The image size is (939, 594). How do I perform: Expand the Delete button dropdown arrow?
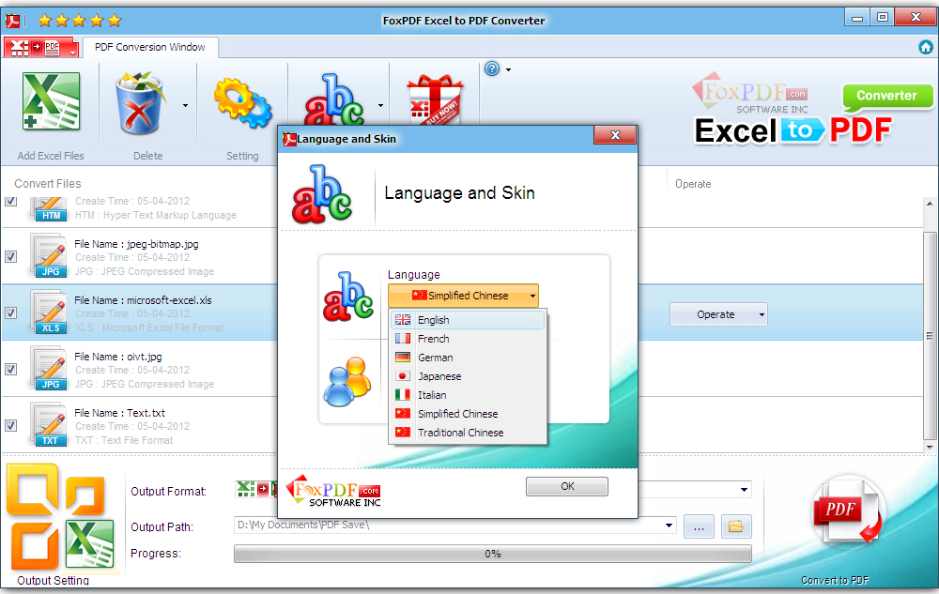tap(185, 105)
